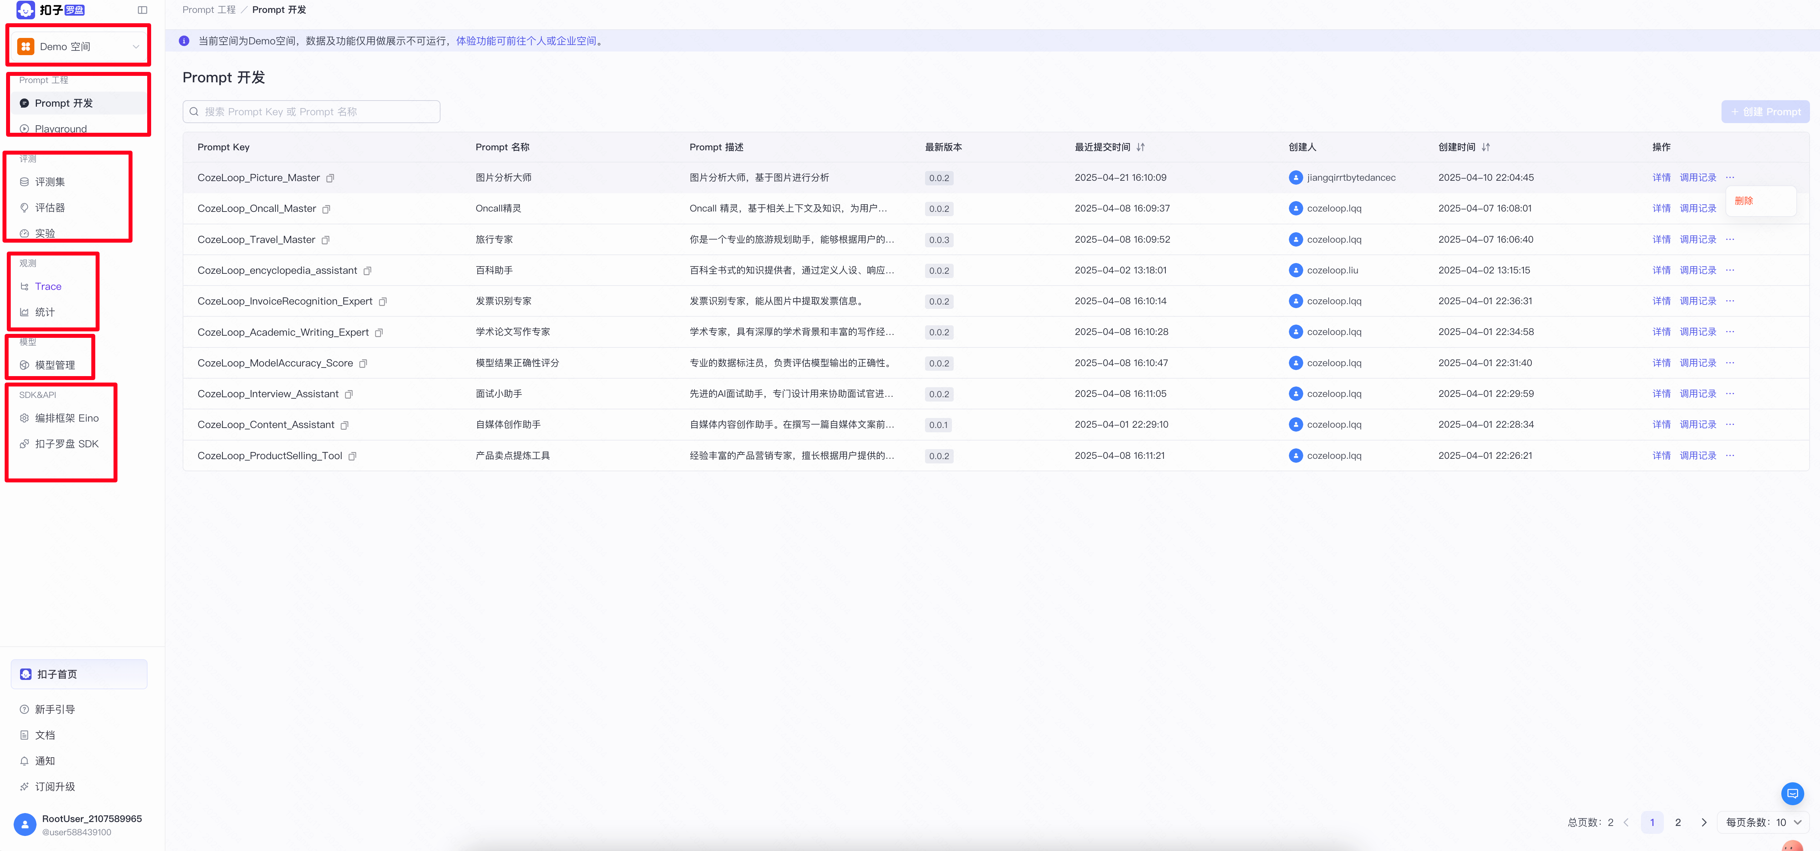Open 详情 for CozeLoop_Oncall_Master
Image resolution: width=1820 pixels, height=851 pixels.
tap(1661, 208)
